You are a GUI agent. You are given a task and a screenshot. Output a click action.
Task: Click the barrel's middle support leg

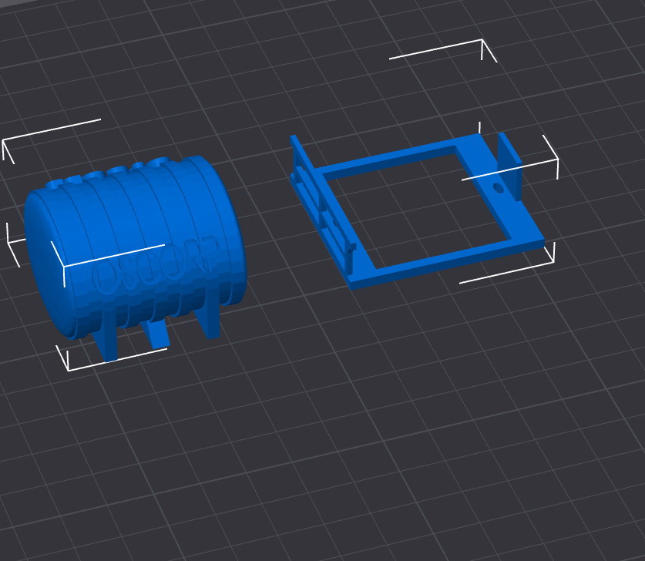(x=158, y=333)
